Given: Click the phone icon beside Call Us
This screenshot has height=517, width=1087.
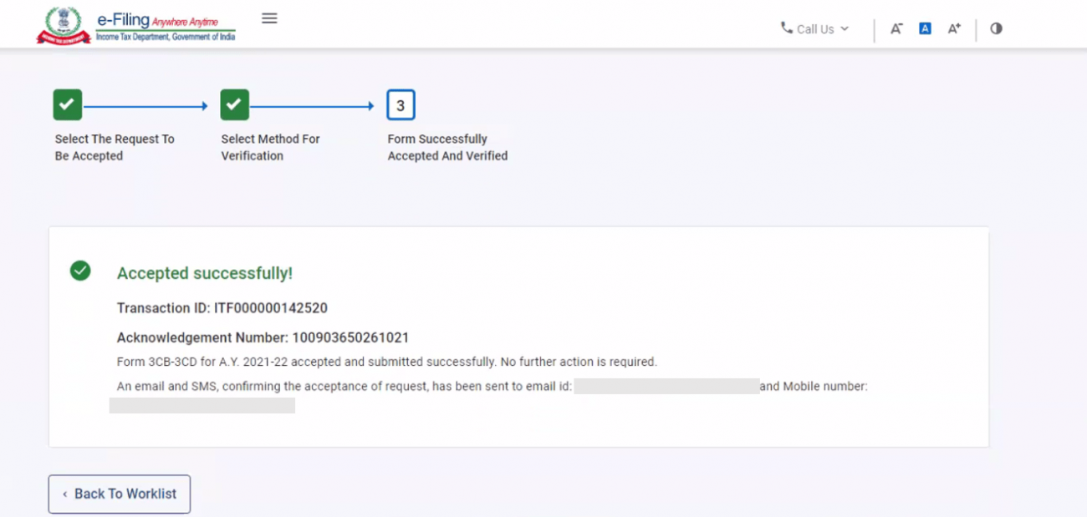Looking at the screenshot, I should 786,28.
